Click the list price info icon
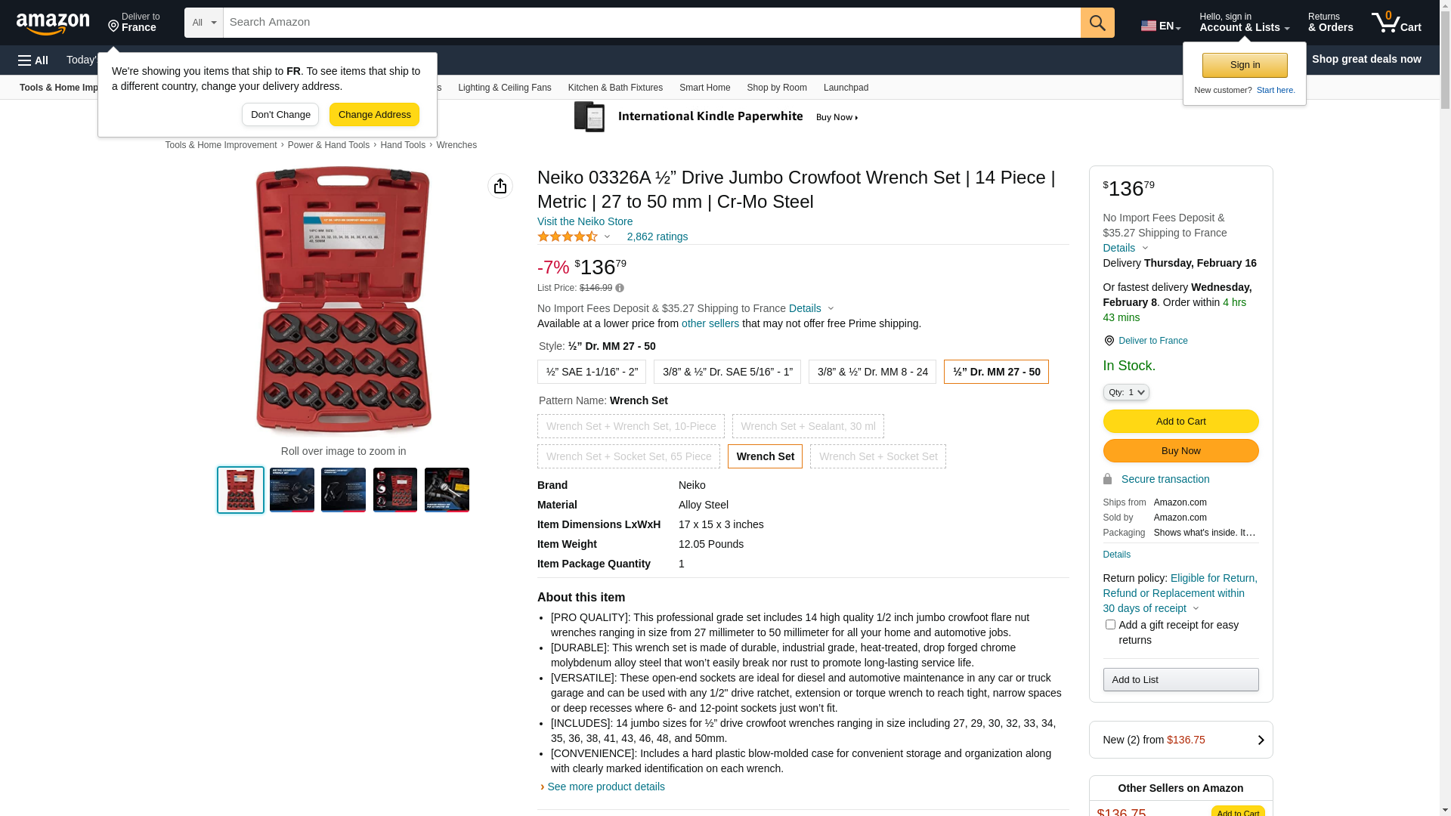Image resolution: width=1451 pixels, height=816 pixels. click(x=620, y=288)
